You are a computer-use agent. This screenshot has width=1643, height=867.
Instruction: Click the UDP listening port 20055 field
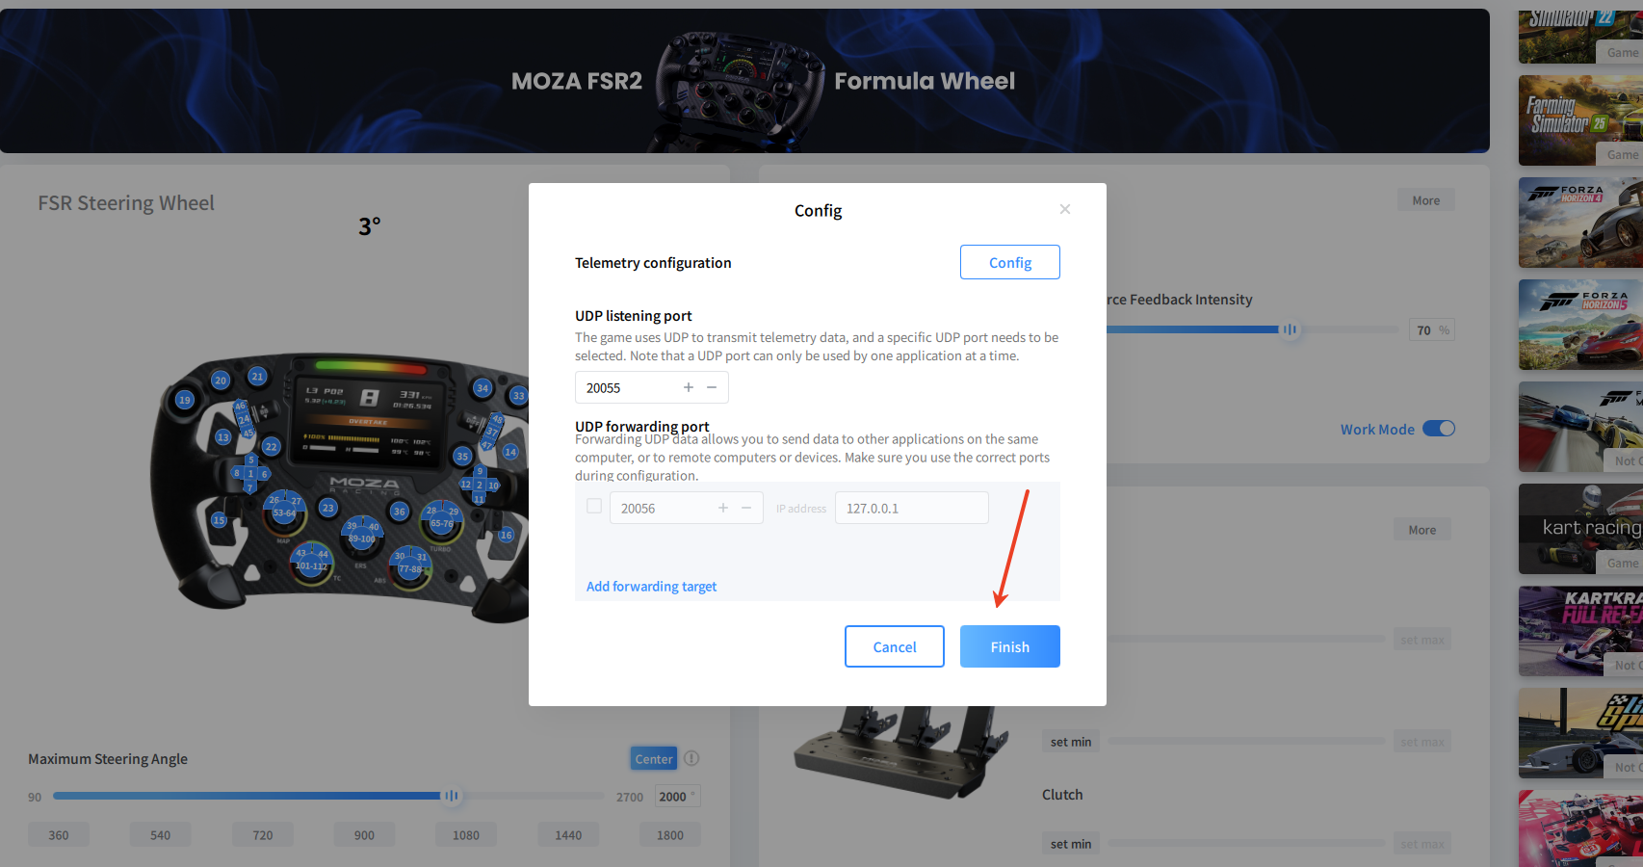(x=651, y=387)
